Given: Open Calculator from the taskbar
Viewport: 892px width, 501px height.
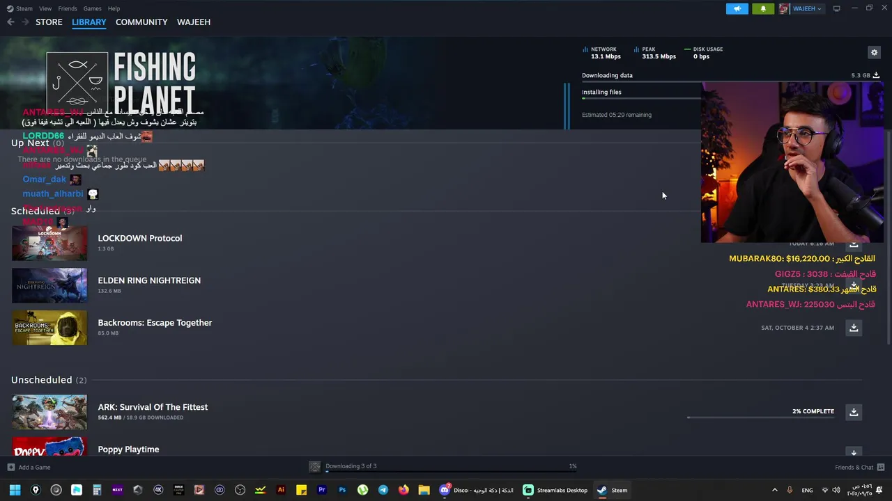Looking at the screenshot, I should click(97, 491).
